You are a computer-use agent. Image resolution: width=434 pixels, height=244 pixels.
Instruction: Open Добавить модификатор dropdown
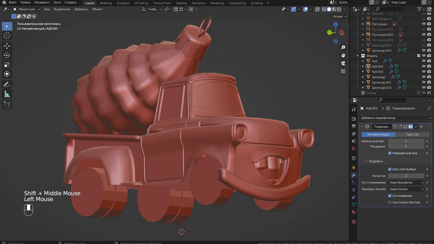[396, 118]
